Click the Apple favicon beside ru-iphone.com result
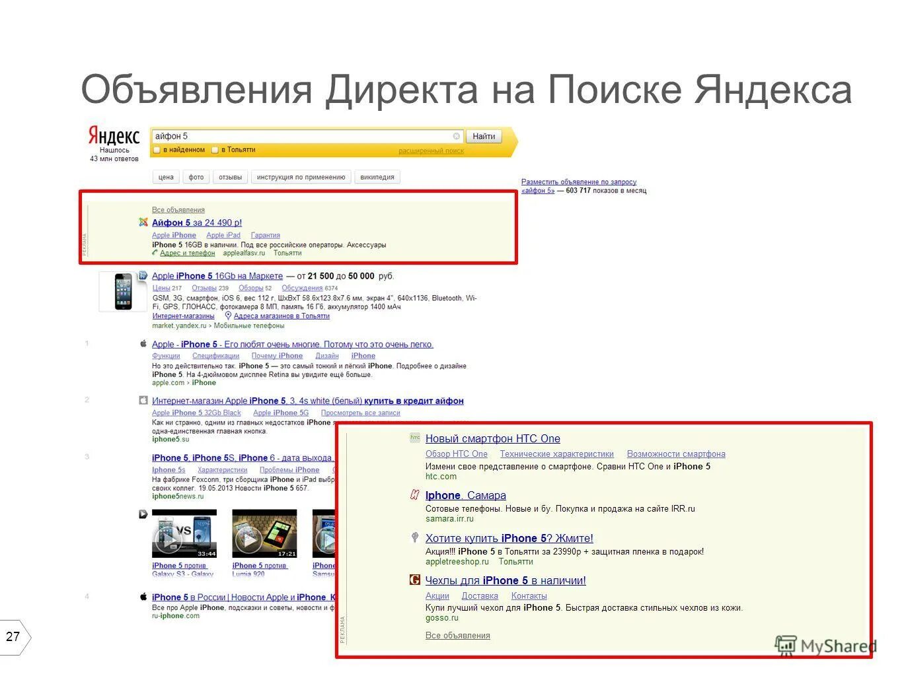 click(x=143, y=597)
